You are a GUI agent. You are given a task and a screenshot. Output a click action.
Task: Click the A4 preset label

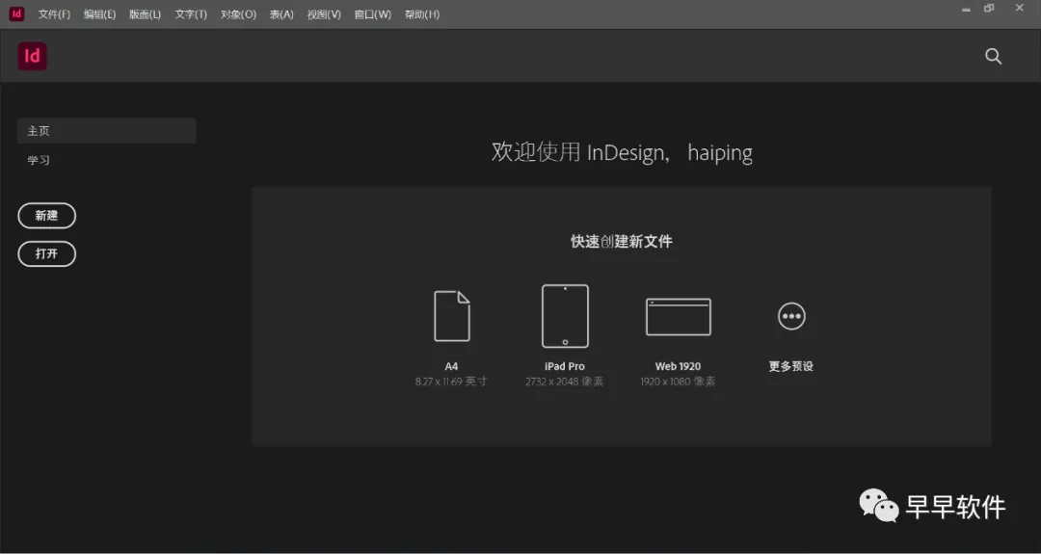(451, 366)
